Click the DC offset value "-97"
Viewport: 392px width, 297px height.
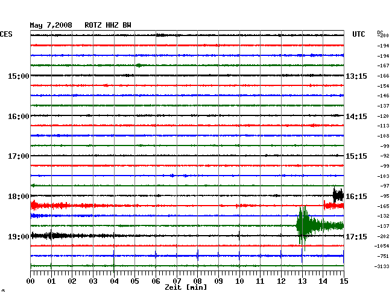[385, 186]
